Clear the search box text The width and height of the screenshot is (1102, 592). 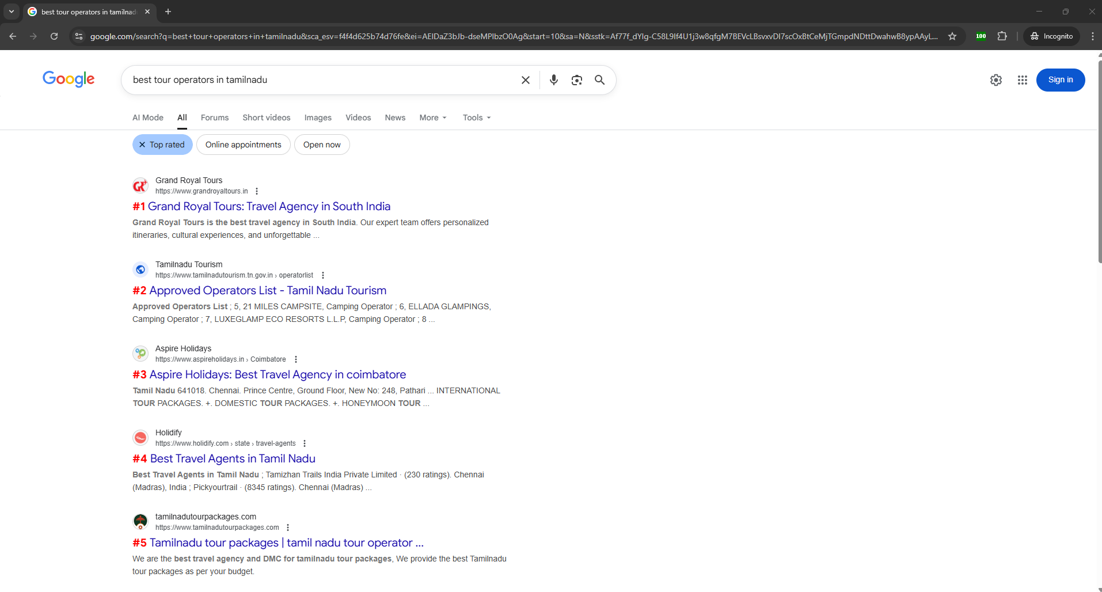point(525,80)
